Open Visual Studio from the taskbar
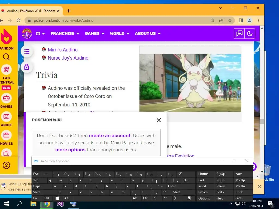 pyautogui.click(x=60, y=204)
